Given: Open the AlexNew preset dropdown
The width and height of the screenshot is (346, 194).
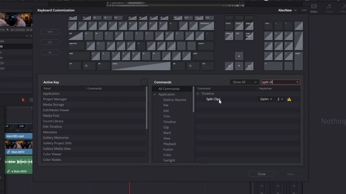Looking at the screenshot, I should (x=287, y=10).
